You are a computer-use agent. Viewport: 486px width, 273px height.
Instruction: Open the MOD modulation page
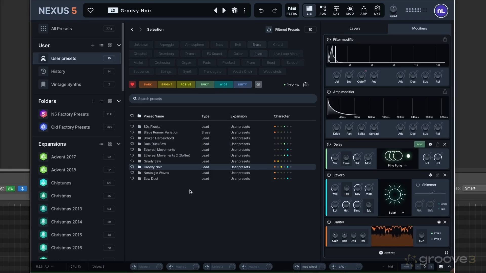(x=350, y=10)
